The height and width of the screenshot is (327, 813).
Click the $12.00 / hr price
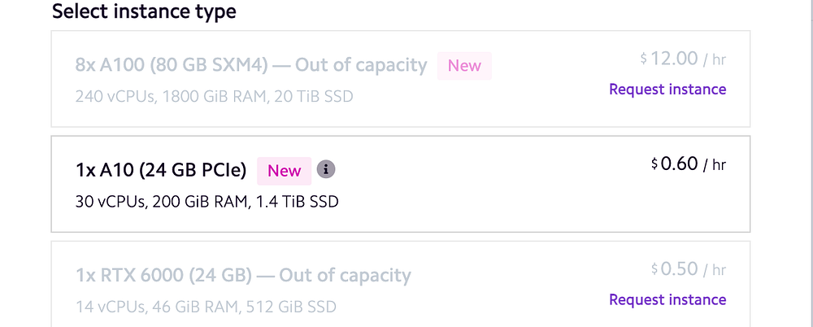coord(683,59)
